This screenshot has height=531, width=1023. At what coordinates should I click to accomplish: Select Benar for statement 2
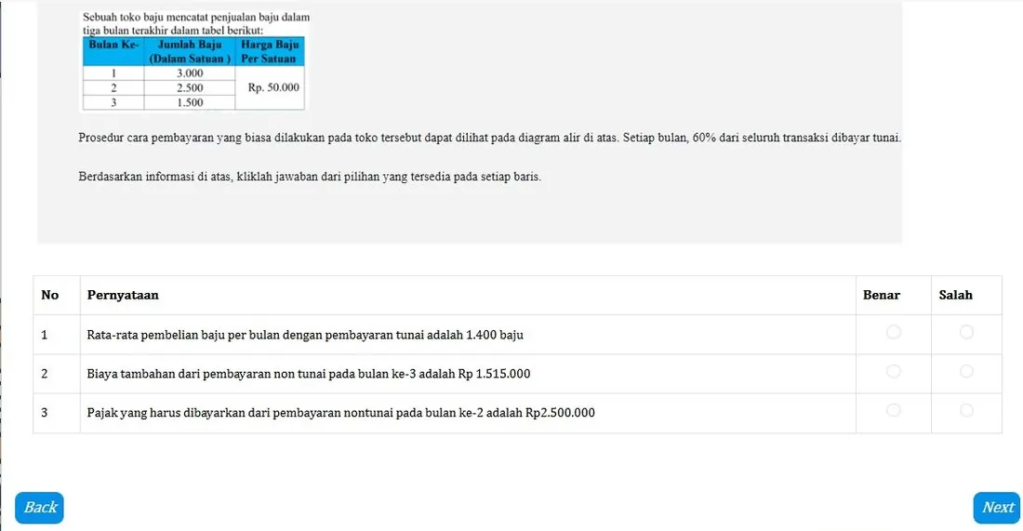click(893, 371)
